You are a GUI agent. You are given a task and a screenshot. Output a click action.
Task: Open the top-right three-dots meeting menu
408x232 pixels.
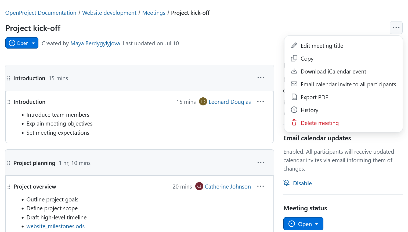click(396, 28)
